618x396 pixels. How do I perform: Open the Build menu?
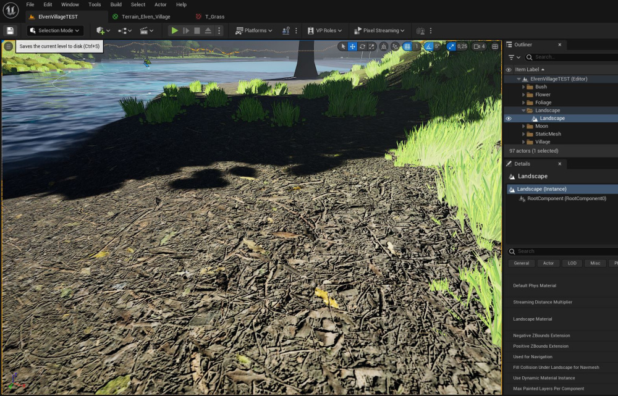pos(116,4)
